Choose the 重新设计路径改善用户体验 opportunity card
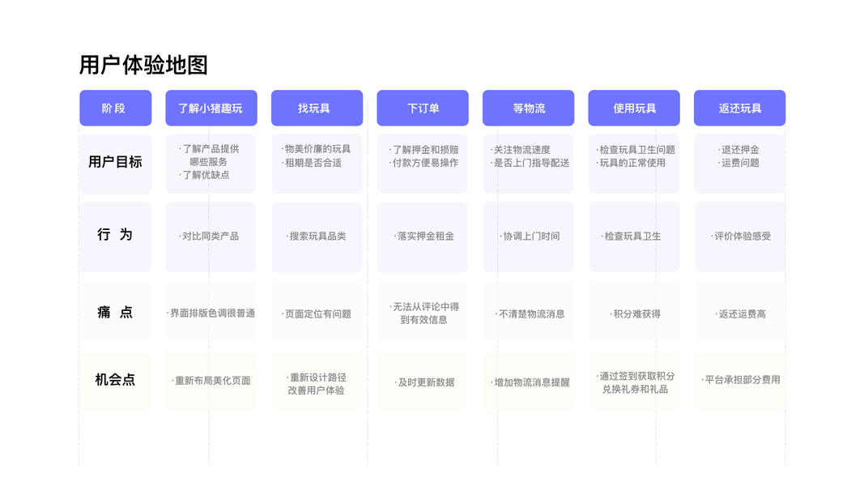Screen dimensions: 864x486 tap(317, 380)
